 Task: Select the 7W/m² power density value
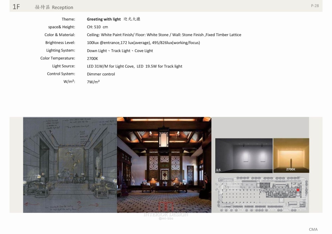pyautogui.click(x=93, y=82)
